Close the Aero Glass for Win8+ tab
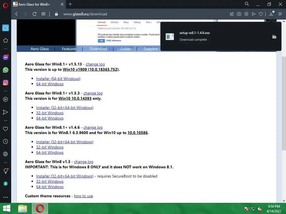 click(62, 4)
